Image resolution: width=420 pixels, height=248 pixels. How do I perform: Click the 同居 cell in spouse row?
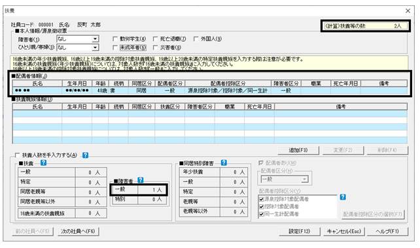point(141,91)
